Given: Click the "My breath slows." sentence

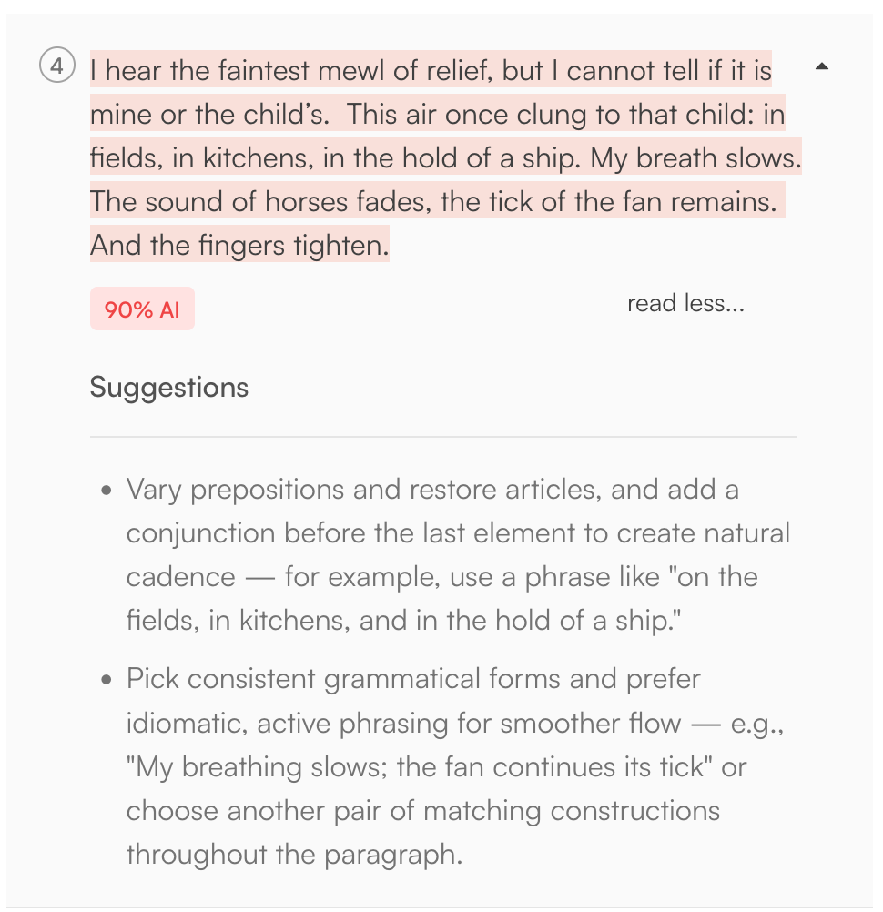Looking at the screenshot, I should point(695,157).
